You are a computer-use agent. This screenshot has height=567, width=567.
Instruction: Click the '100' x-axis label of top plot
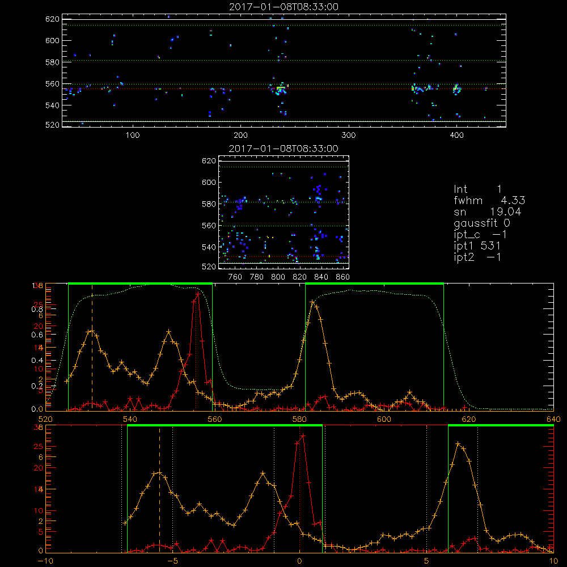coord(133,136)
